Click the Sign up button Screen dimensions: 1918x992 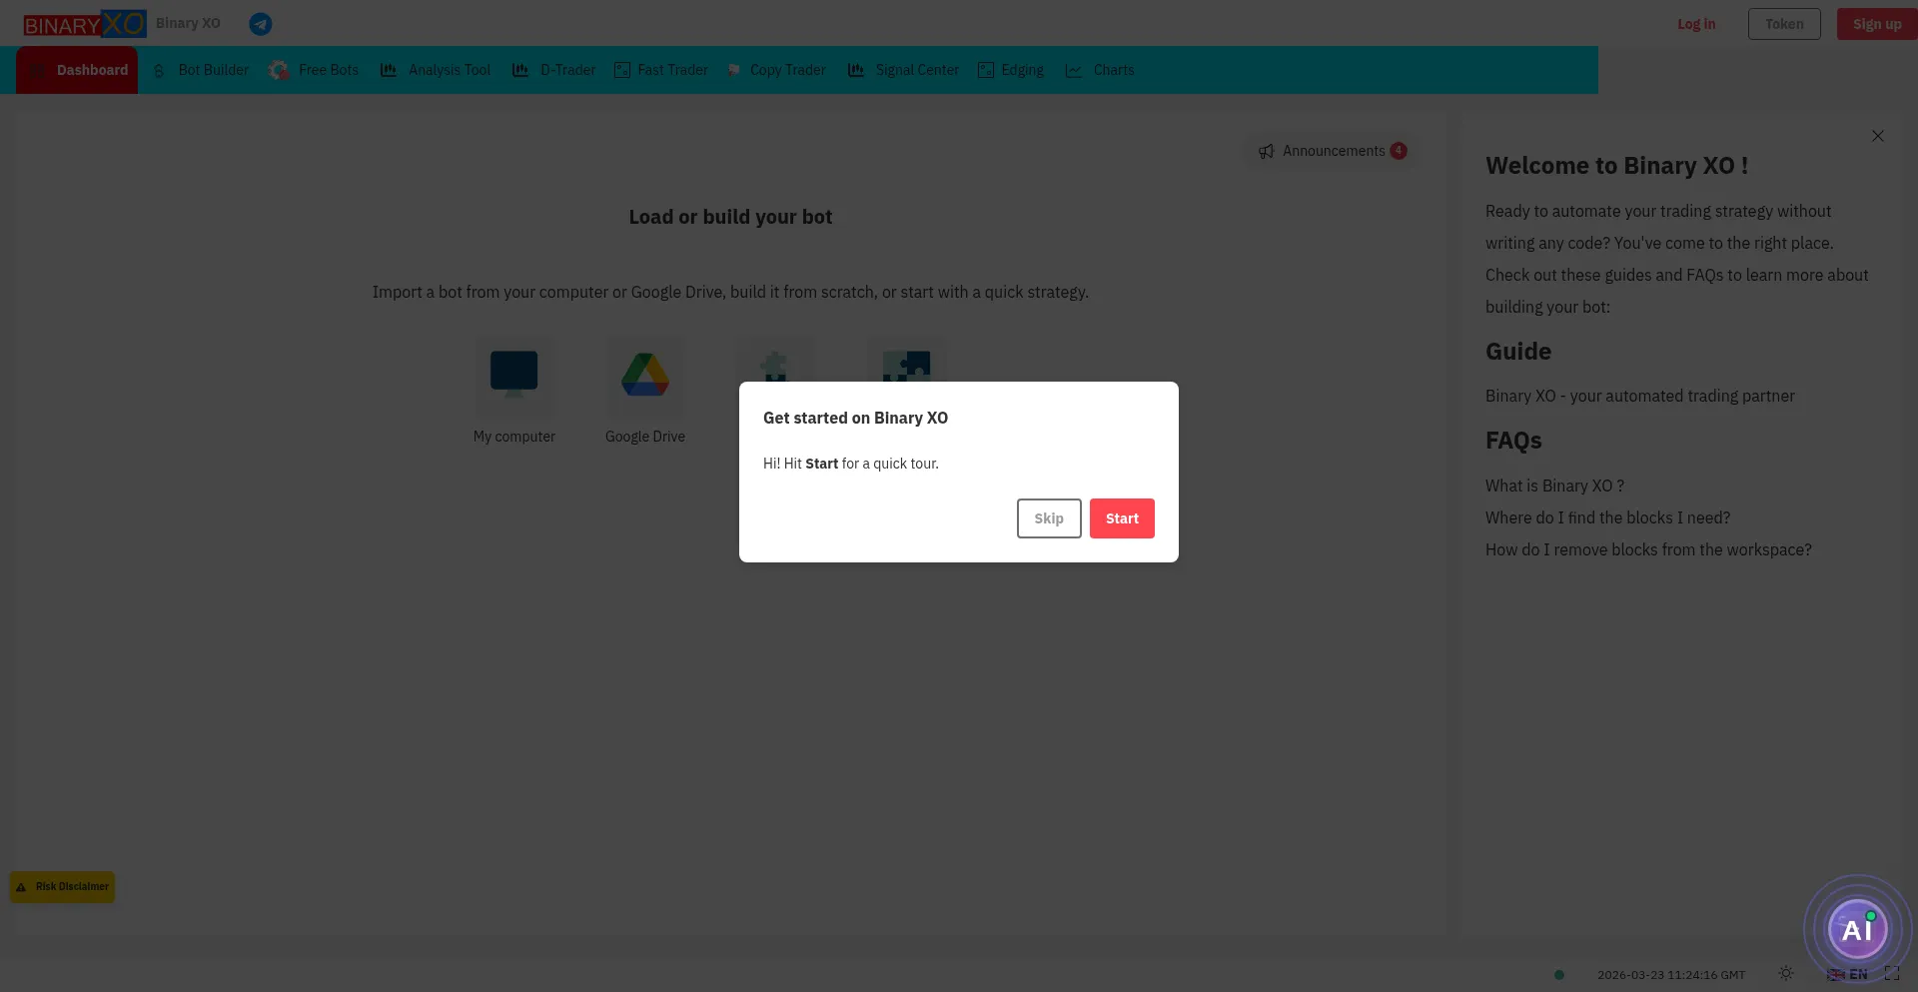(x=1877, y=24)
